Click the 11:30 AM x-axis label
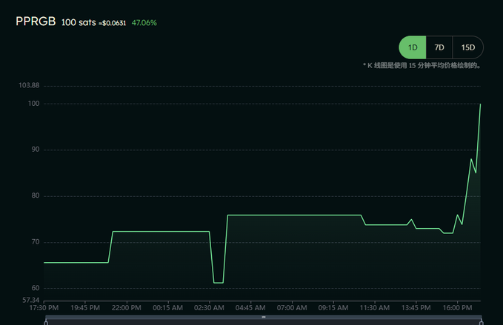The width and height of the screenshot is (503, 325). pos(375,308)
